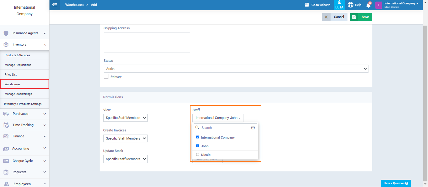The image size is (428, 187).
Task: Clear the staff search with the X icon
Action: click(x=253, y=128)
